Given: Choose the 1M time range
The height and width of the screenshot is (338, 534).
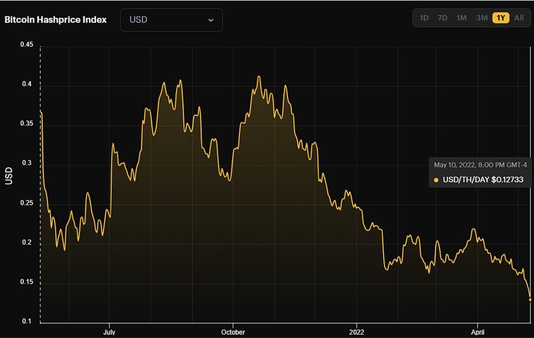Looking at the screenshot, I should click(x=461, y=18).
